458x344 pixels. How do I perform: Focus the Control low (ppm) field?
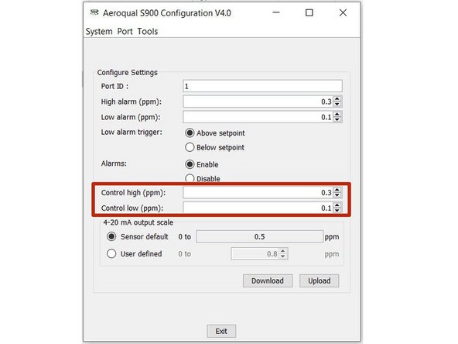(x=258, y=208)
